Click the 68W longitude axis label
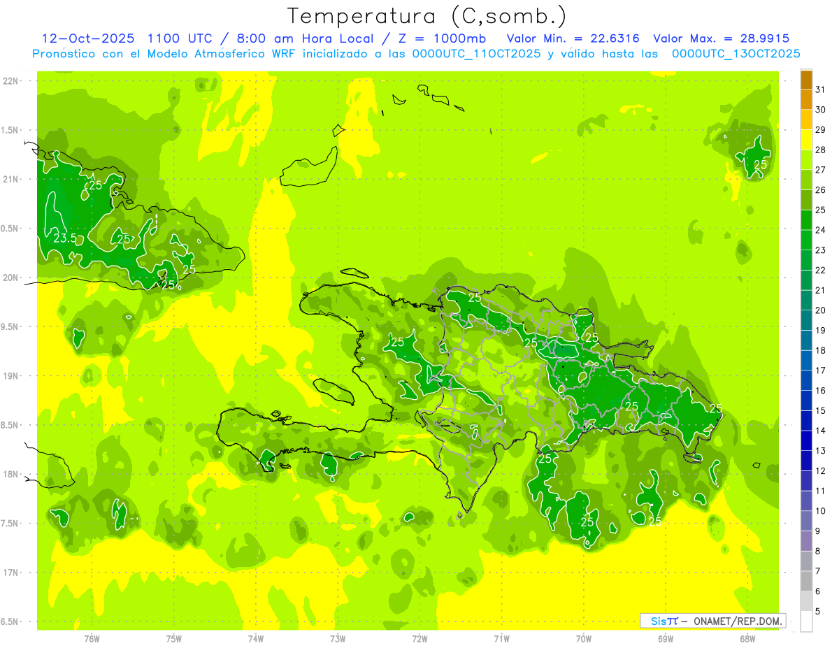 coord(747,638)
